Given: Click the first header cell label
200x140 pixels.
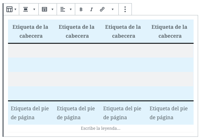Looking at the screenshot, I should click(x=31, y=31).
